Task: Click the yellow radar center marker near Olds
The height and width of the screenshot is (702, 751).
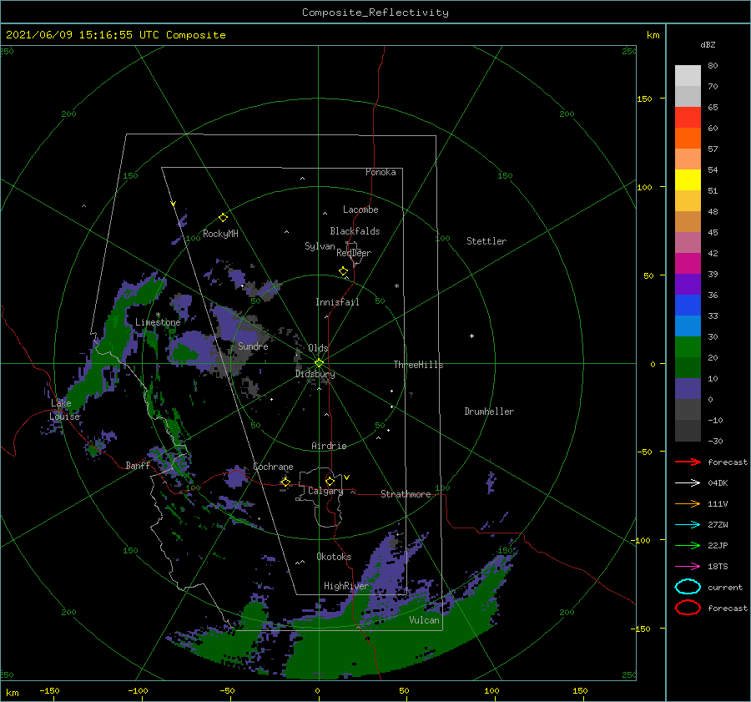Action: point(319,363)
